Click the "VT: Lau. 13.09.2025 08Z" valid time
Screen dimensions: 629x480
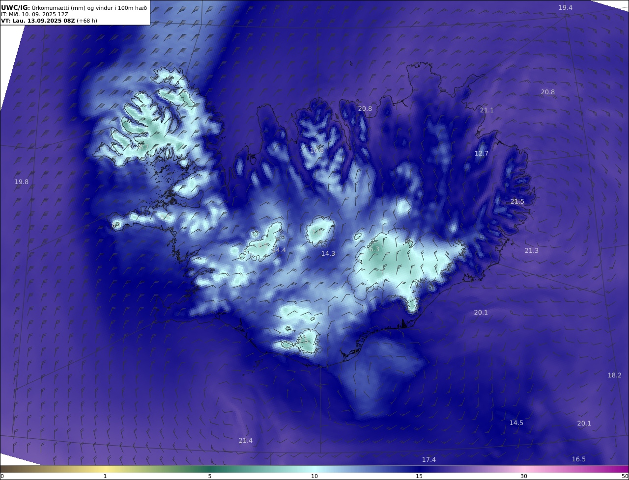38,21
